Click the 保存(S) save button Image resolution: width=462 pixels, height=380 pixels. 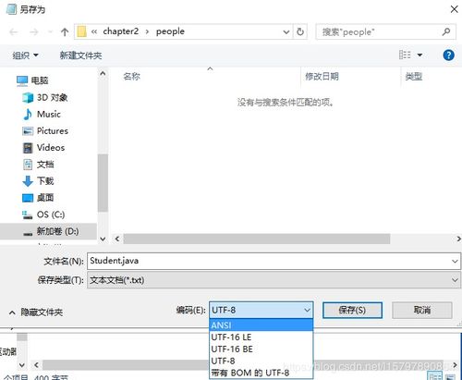coord(352,310)
